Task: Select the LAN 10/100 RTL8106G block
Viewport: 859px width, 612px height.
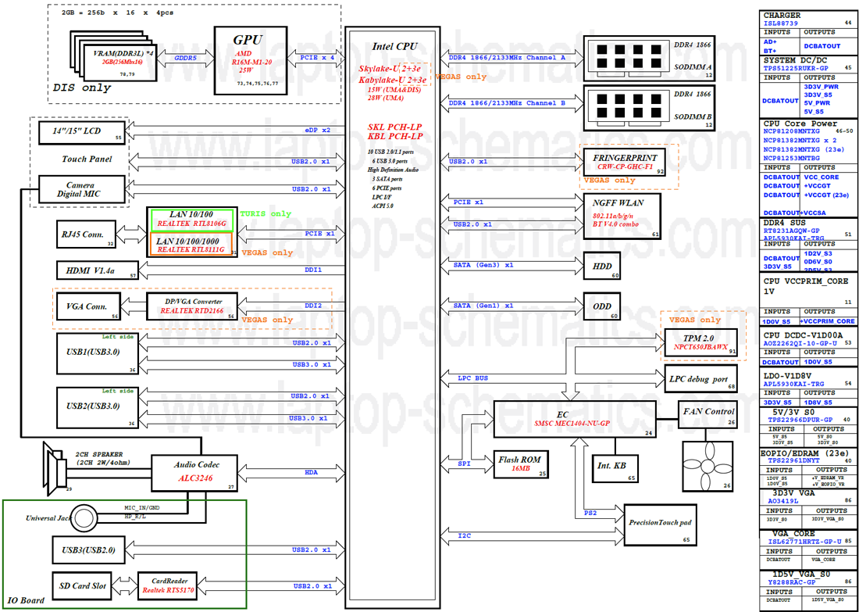Action: (192, 220)
